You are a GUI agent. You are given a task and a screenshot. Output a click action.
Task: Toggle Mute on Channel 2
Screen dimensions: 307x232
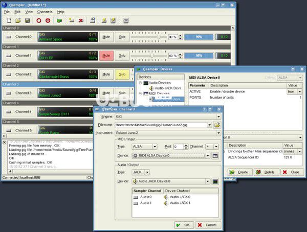coord(106,74)
